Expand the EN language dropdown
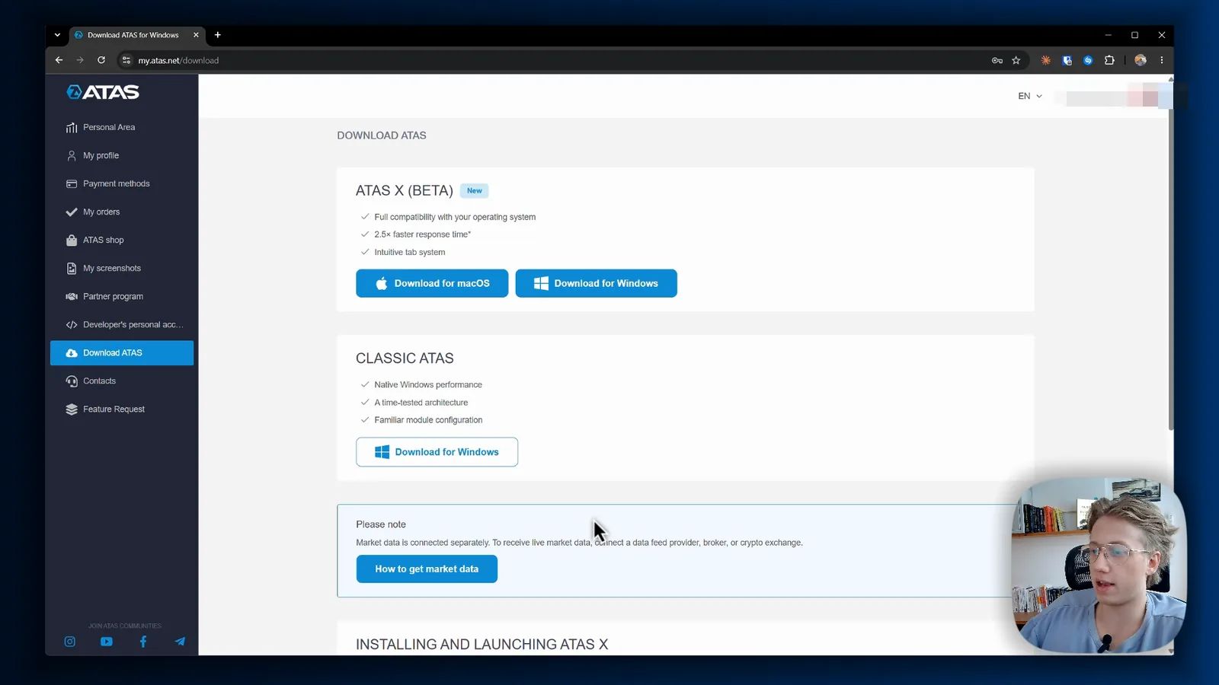Viewport: 1219px width, 685px height. coord(1030,96)
